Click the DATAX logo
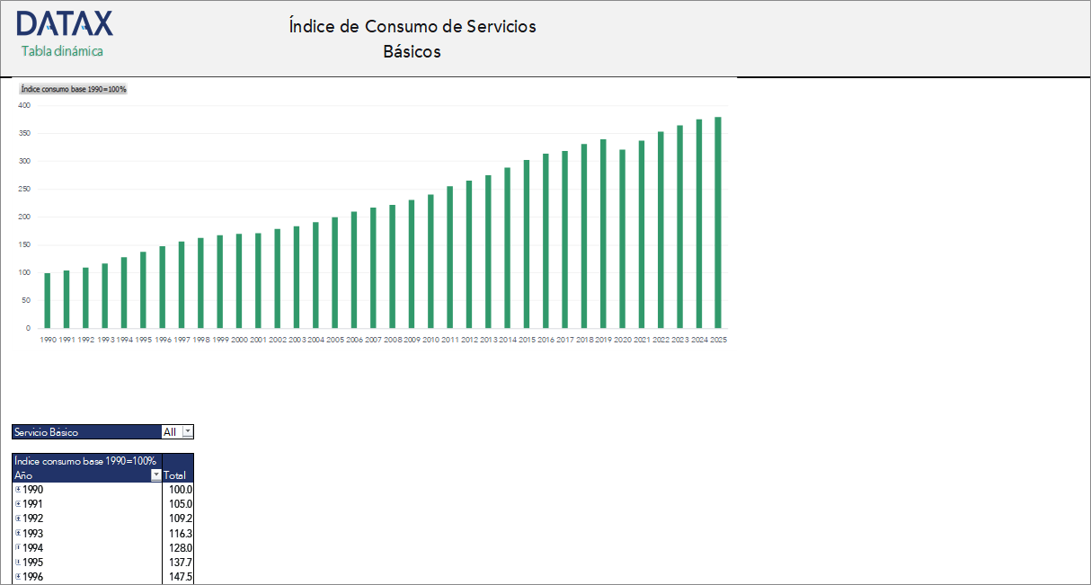The image size is (1091, 585). pos(65,22)
